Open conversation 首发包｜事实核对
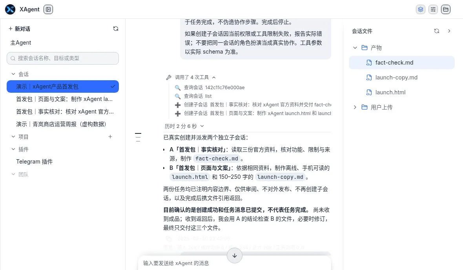Image resolution: width=463 pixels, height=270 pixels. [x=65, y=112]
